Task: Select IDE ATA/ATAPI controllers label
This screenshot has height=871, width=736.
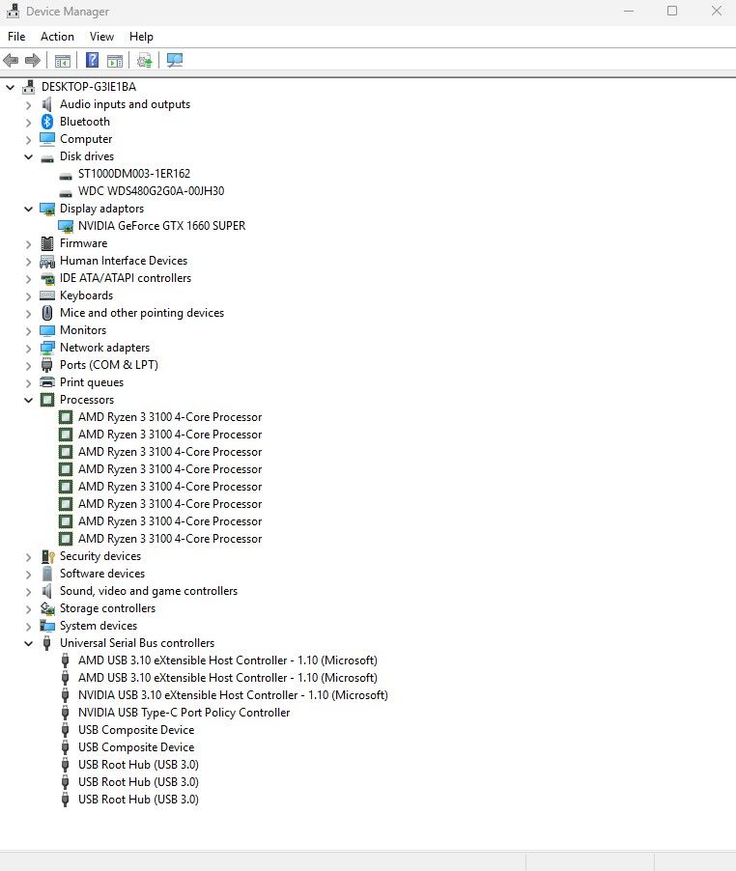Action: point(126,278)
